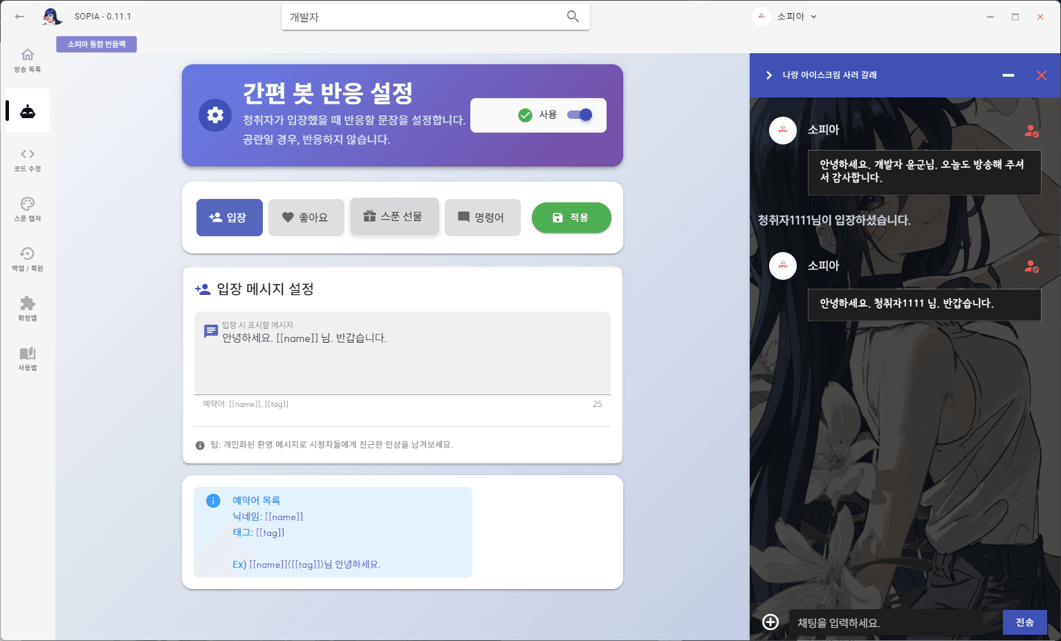Click the search magnifier icon
1061x641 pixels.
point(572,16)
